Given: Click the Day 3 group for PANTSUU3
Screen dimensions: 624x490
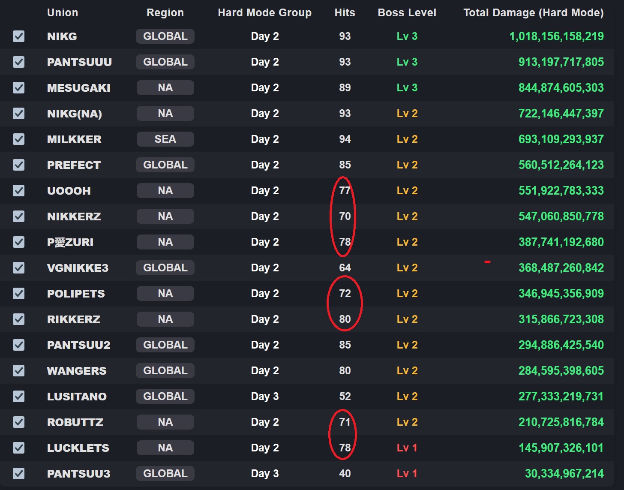Looking at the screenshot, I should [x=264, y=474].
